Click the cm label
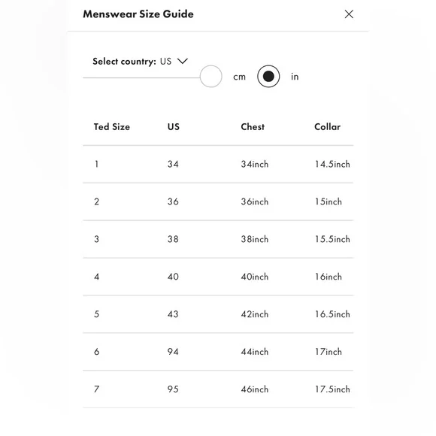 (239, 77)
